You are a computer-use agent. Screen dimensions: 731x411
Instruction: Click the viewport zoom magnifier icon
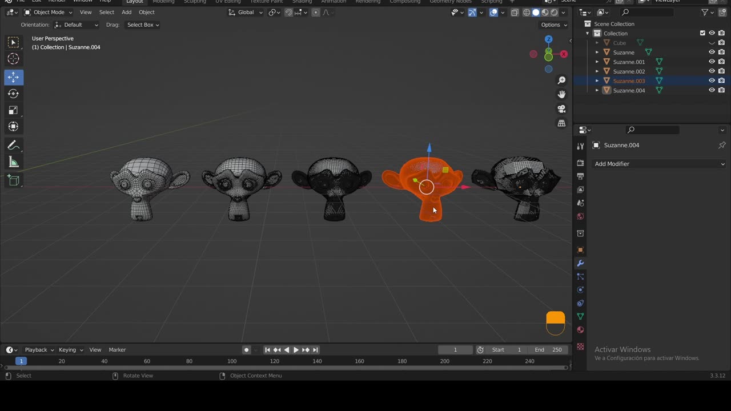click(x=561, y=80)
